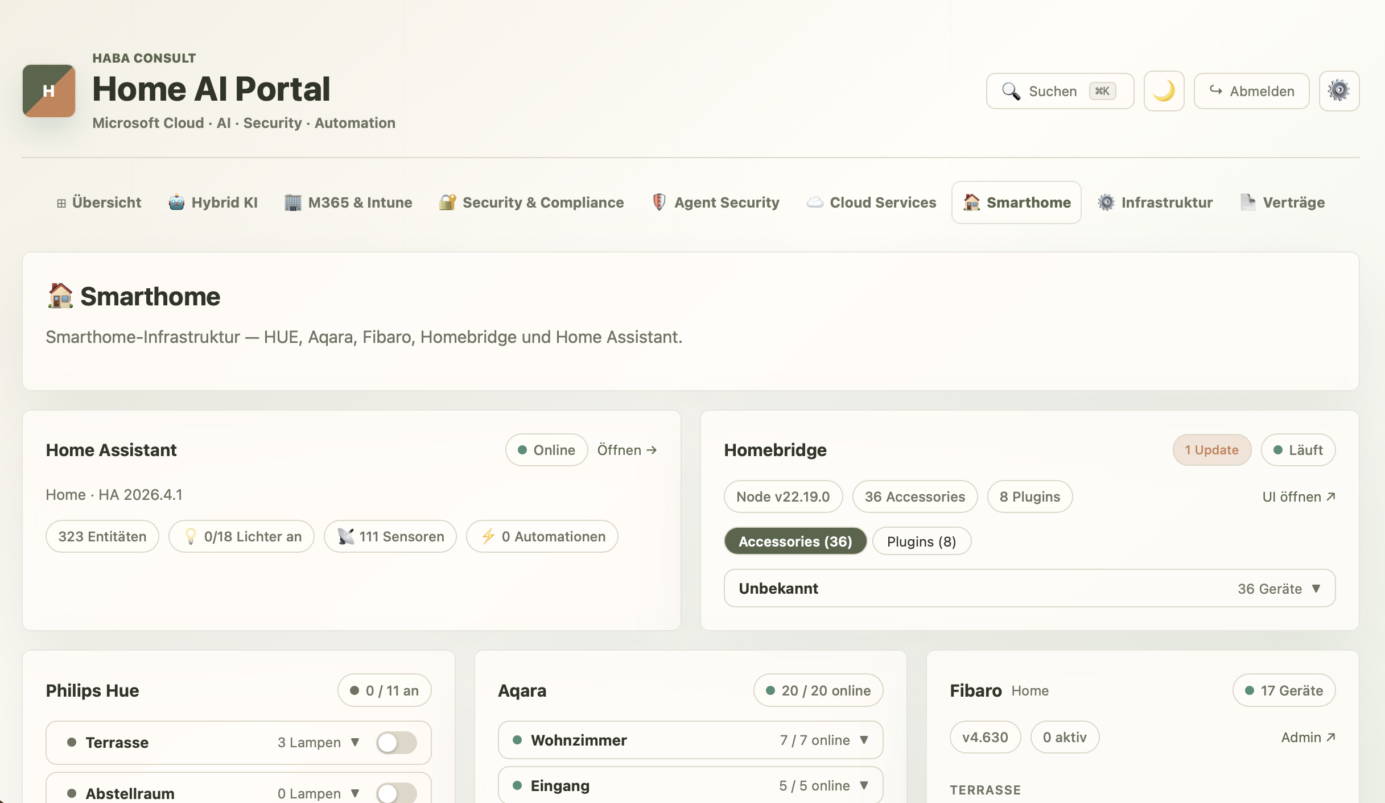The image size is (1385, 803).
Task: Click the Philips Hue card heading
Action: pyautogui.click(x=93, y=691)
